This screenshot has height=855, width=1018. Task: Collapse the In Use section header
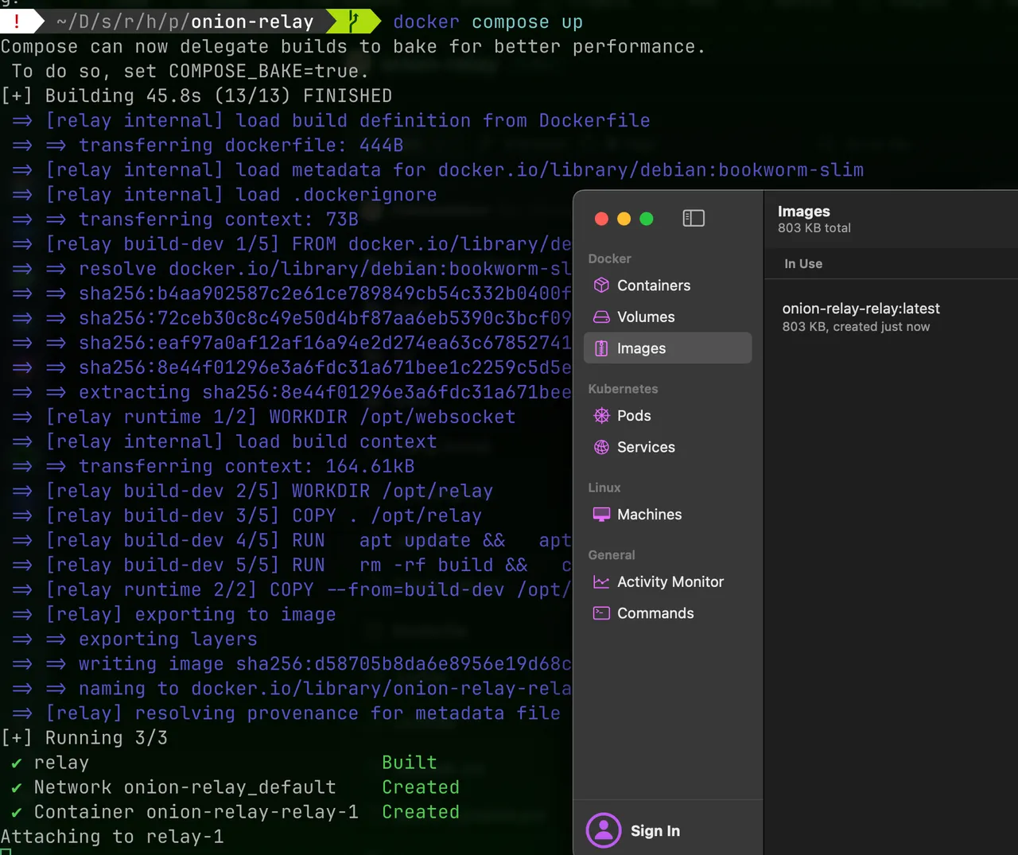[x=803, y=264]
